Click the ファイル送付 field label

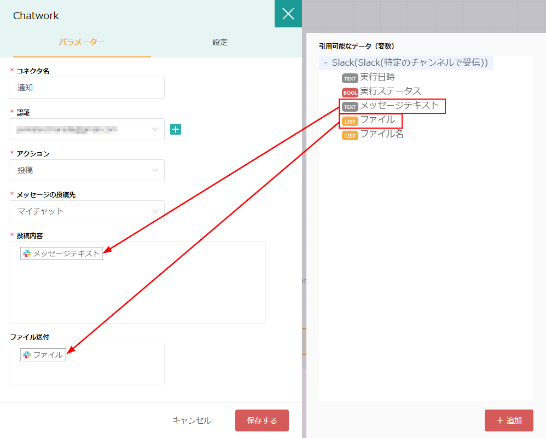[30, 337]
